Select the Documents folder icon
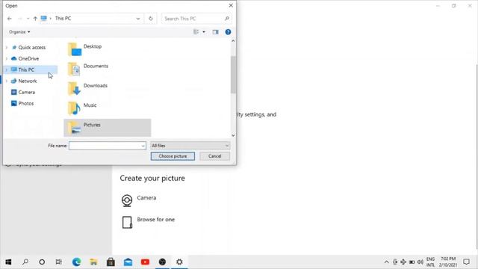478x269 pixels. (x=75, y=69)
